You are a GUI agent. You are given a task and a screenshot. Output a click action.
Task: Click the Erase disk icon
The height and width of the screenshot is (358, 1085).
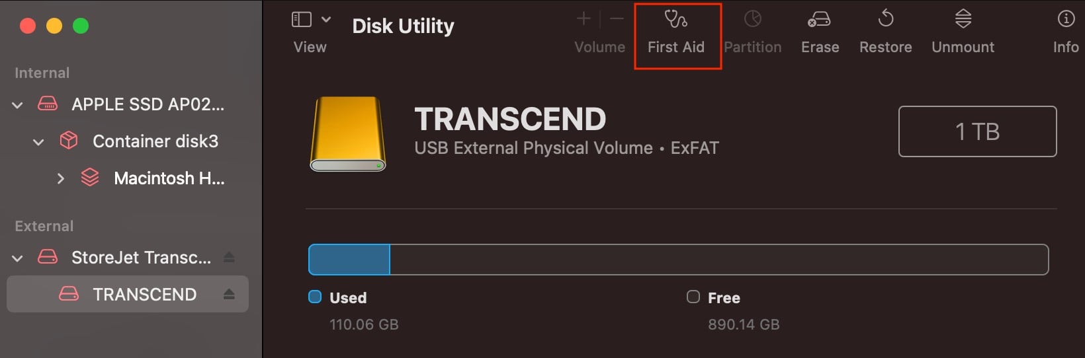coord(819,20)
